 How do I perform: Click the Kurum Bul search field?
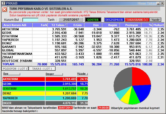(30, 20)
